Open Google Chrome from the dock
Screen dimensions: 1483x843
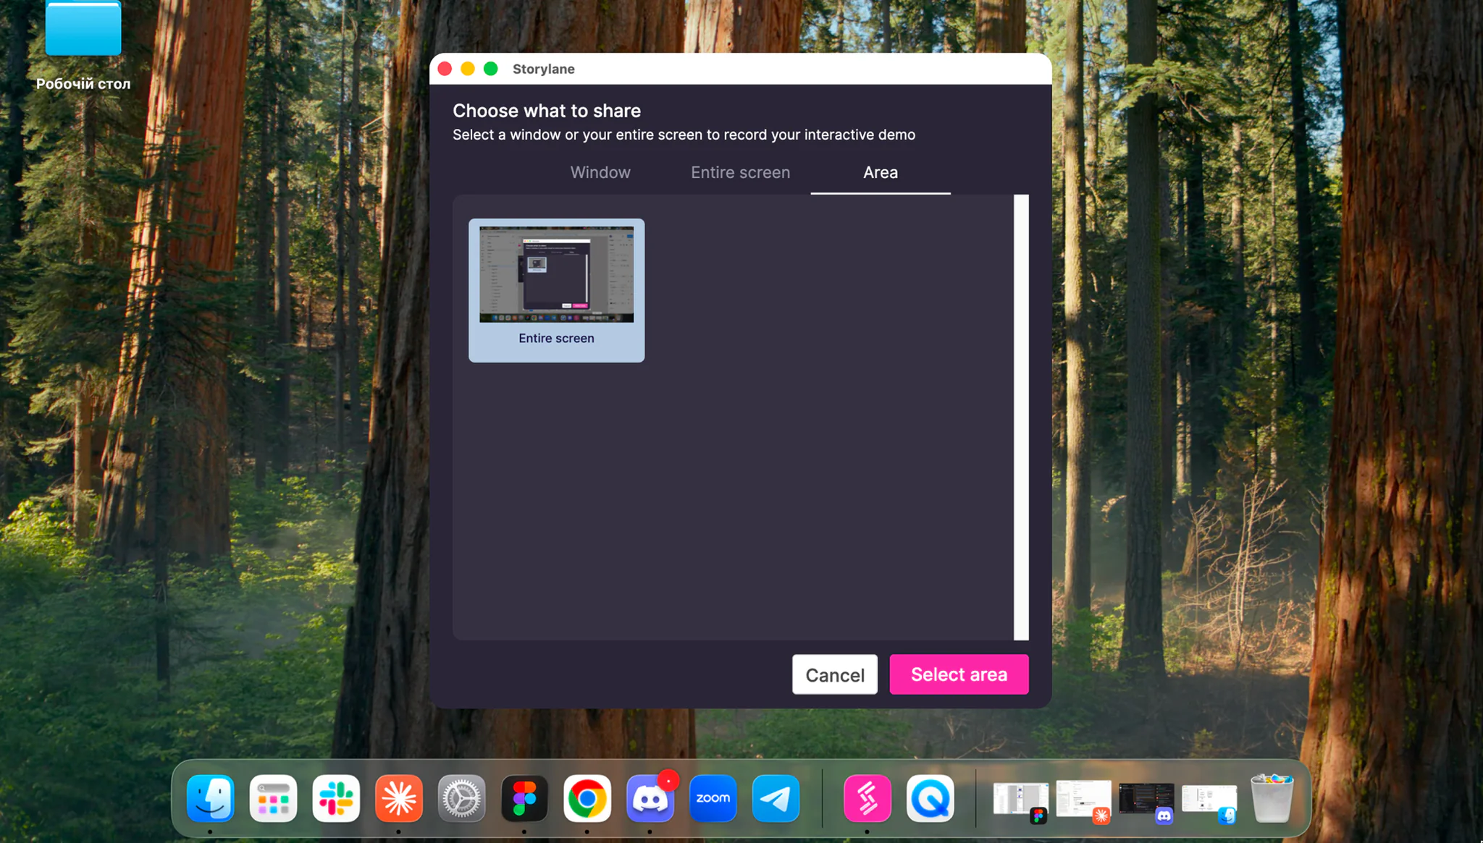587,798
